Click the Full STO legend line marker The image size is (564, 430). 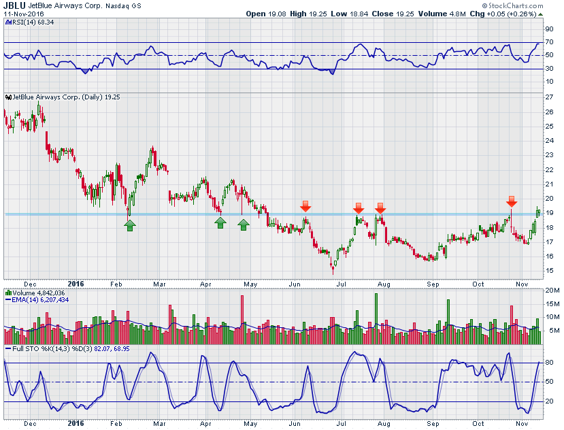pos(8,349)
